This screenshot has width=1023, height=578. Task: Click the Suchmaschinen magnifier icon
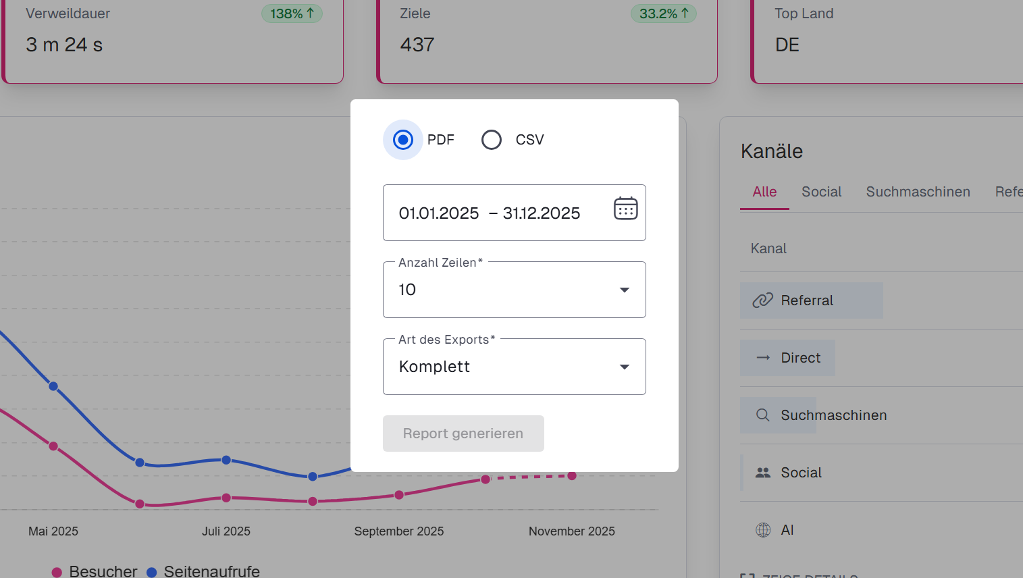click(763, 415)
